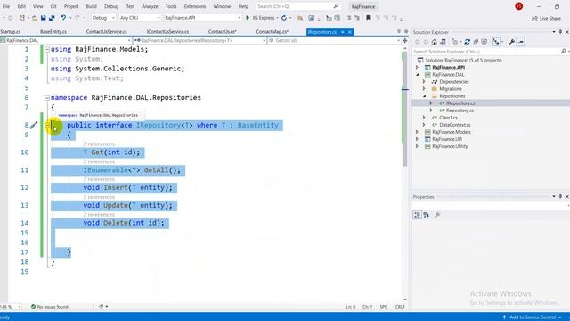Click the Alphabetical sort icon in Properties panel
The image size is (570, 321).
coord(427,215)
